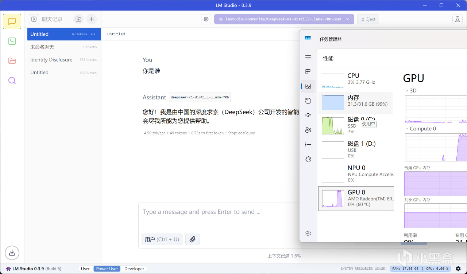Select the selected Untitled chat with 67 tokens
This screenshot has width=467, height=274.
[64, 34]
